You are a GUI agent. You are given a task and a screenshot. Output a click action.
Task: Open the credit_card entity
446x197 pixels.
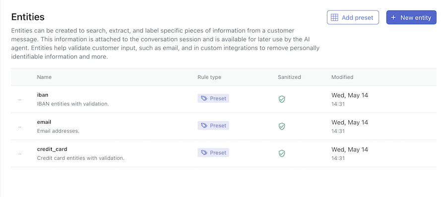pos(52,149)
